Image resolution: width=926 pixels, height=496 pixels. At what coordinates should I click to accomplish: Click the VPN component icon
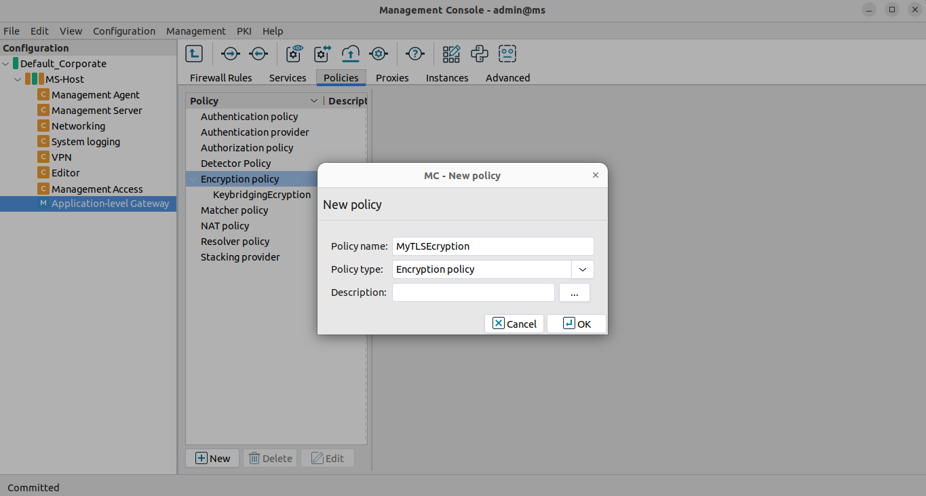(43, 157)
